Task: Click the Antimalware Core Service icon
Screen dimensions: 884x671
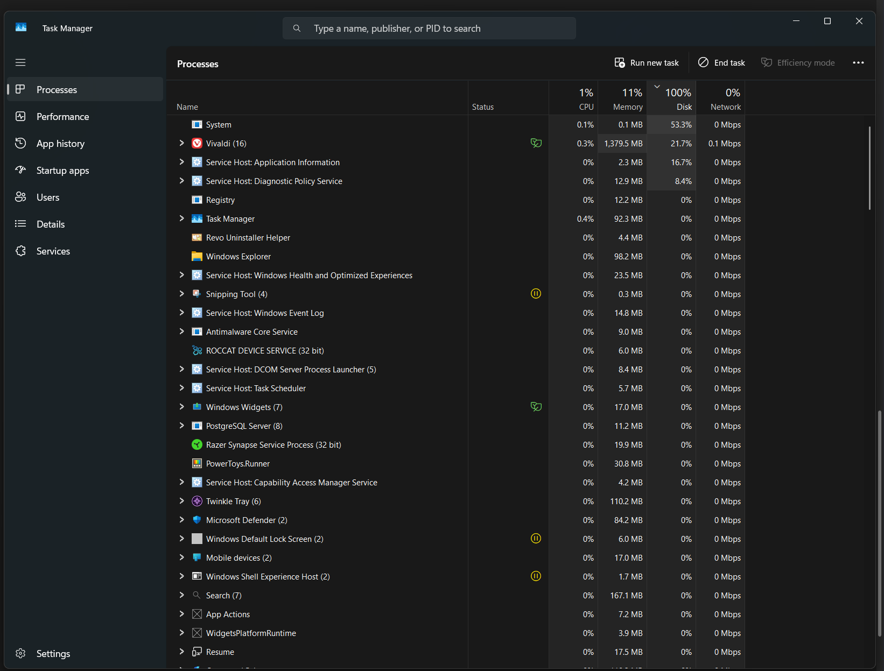Action: click(x=197, y=331)
